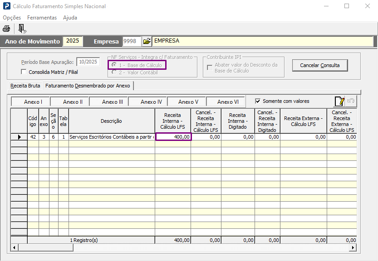Click the Ano de Movimento field
The image size is (378, 261).
73,41
